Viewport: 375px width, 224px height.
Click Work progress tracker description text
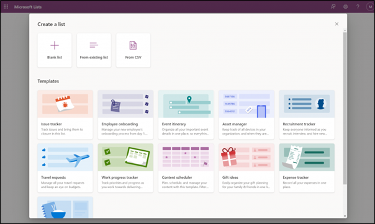pos(123,185)
